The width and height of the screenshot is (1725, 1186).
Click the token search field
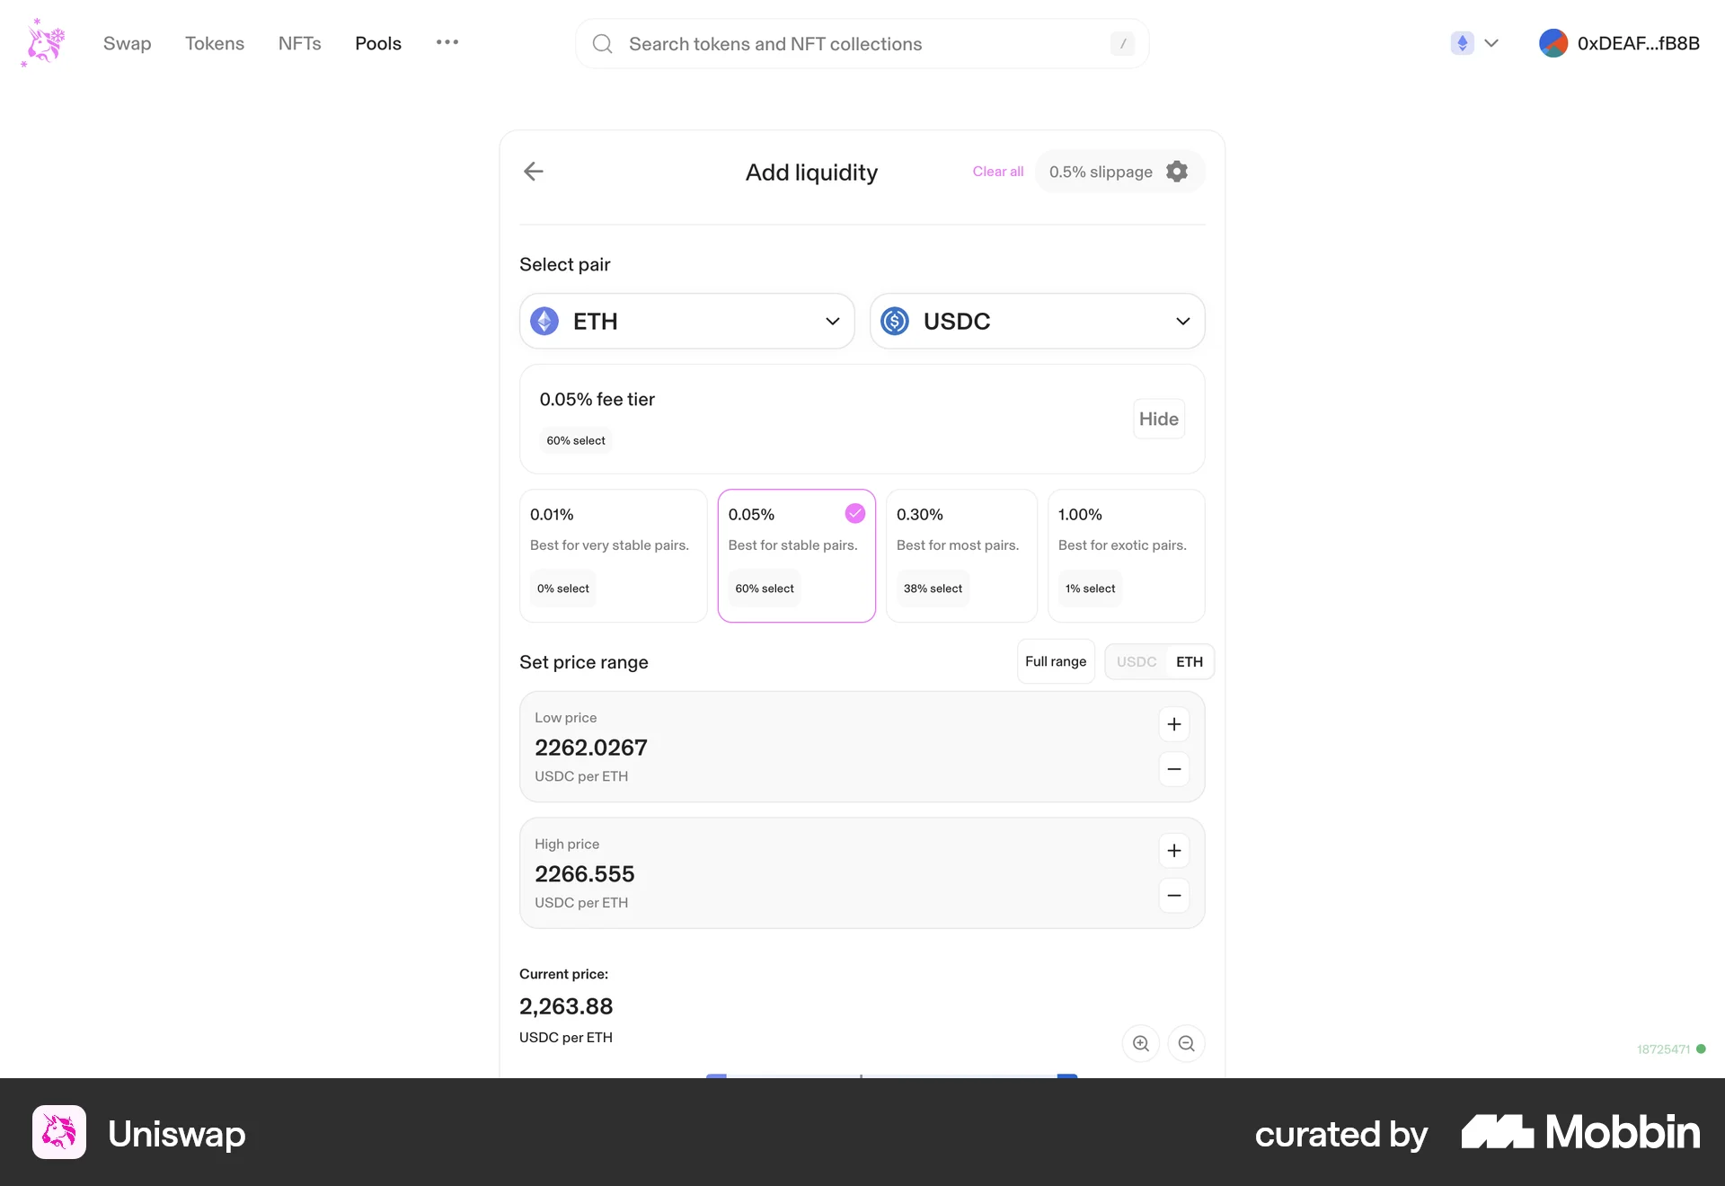[x=861, y=43]
